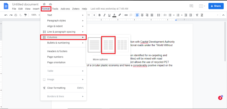Select Clear formatting in Format menu

[x=63, y=88]
